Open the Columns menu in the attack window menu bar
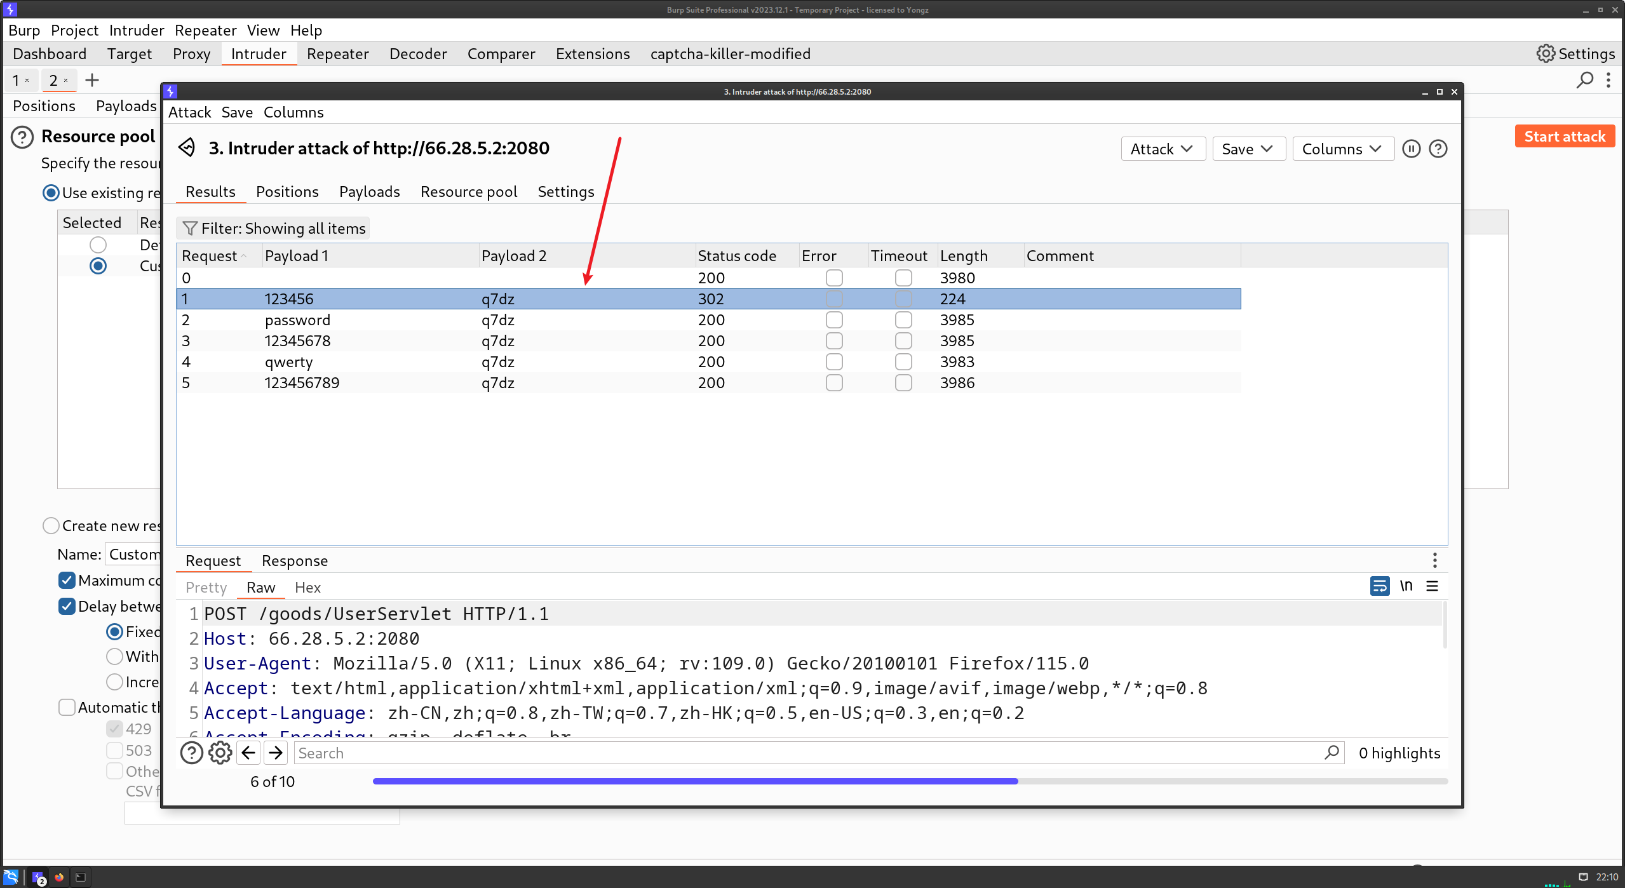Image resolution: width=1625 pixels, height=888 pixels. pos(293,112)
